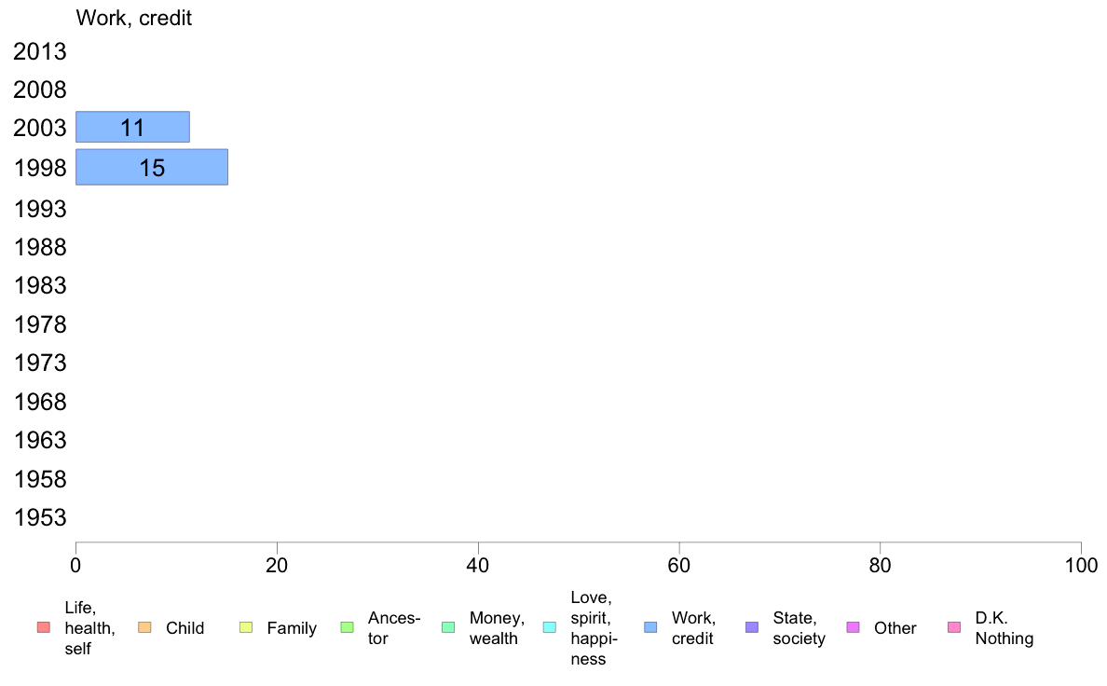Select the Family legend swatch
The height and width of the screenshot is (686, 1107).
[x=245, y=627]
